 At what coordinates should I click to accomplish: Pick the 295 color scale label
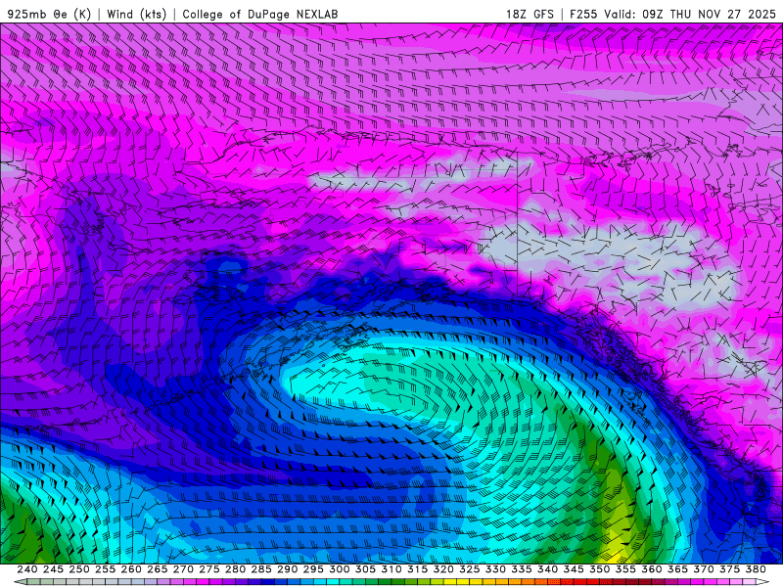(313, 569)
